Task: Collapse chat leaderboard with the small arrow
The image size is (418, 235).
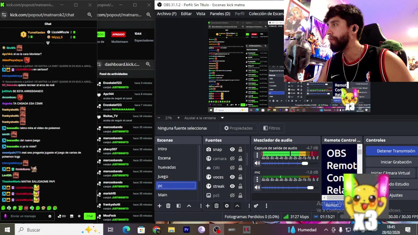Action: click(x=48, y=43)
